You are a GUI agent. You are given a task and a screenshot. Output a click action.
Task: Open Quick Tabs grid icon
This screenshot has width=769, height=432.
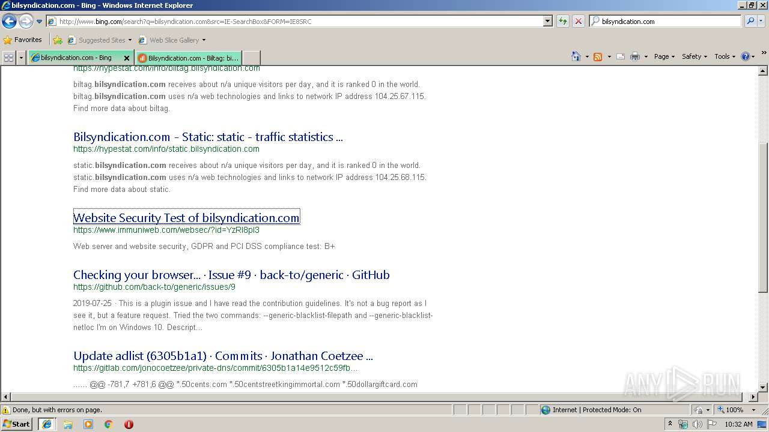click(x=9, y=58)
